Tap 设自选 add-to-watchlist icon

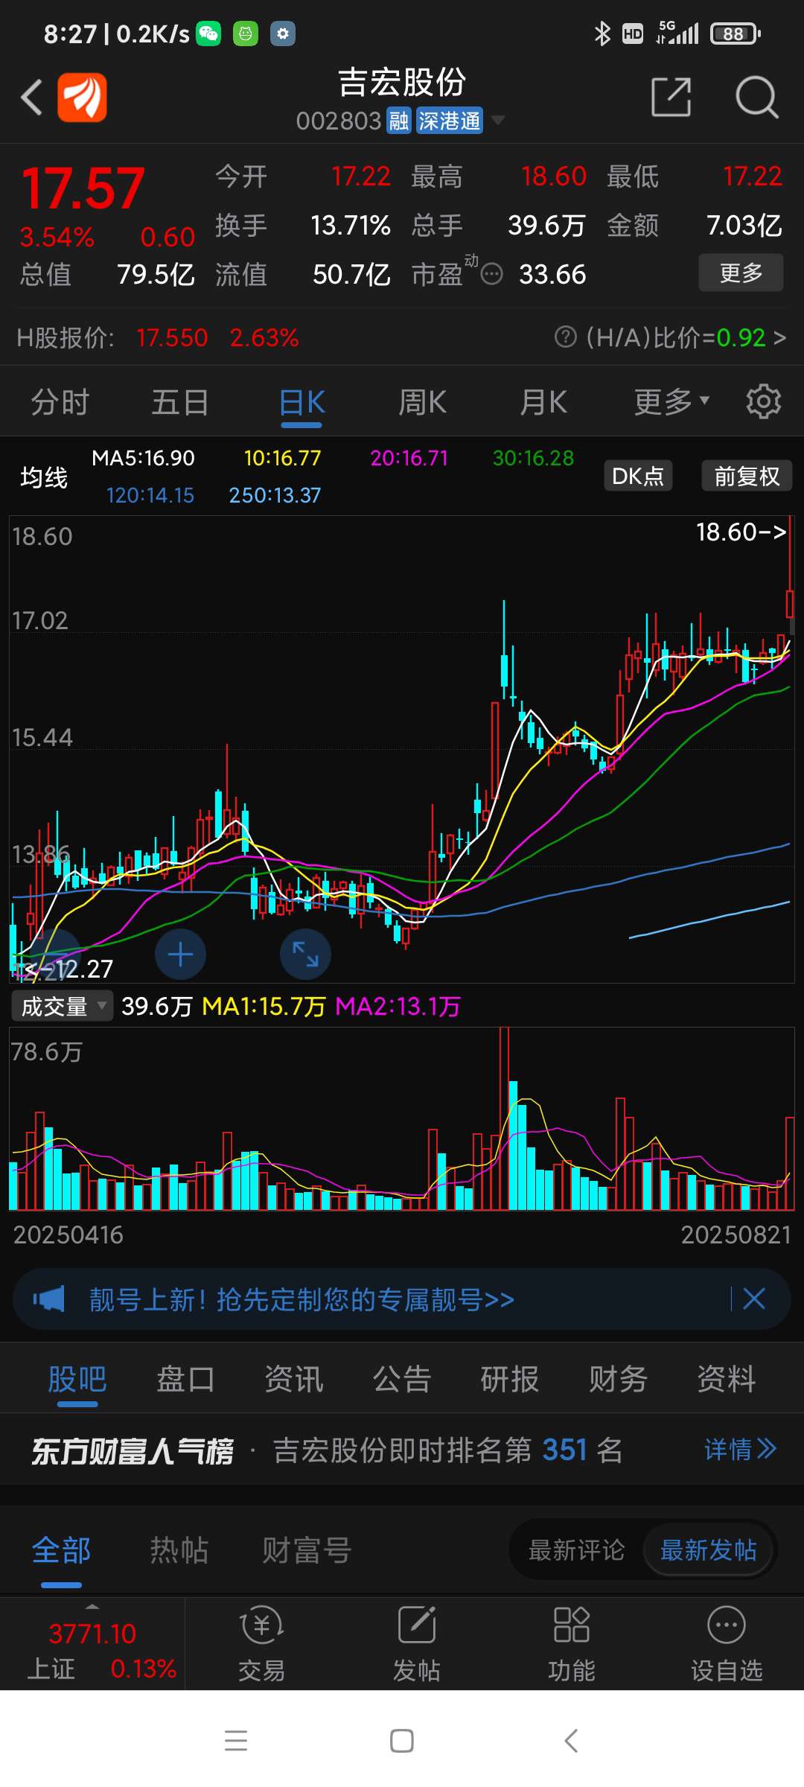[x=727, y=1644]
